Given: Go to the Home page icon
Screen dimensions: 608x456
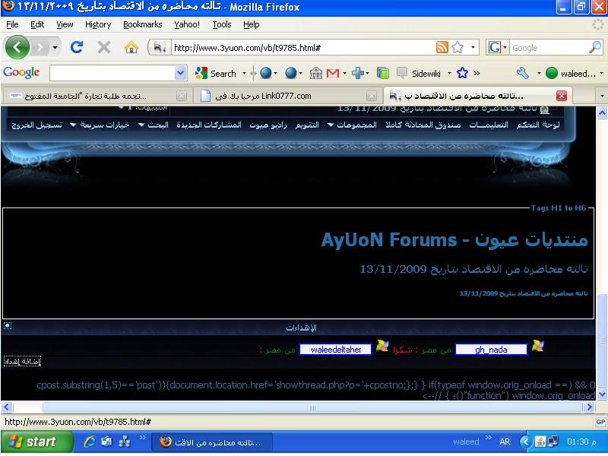Looking at the screenshot, I should pyautogui.click(x=131, y=47).
